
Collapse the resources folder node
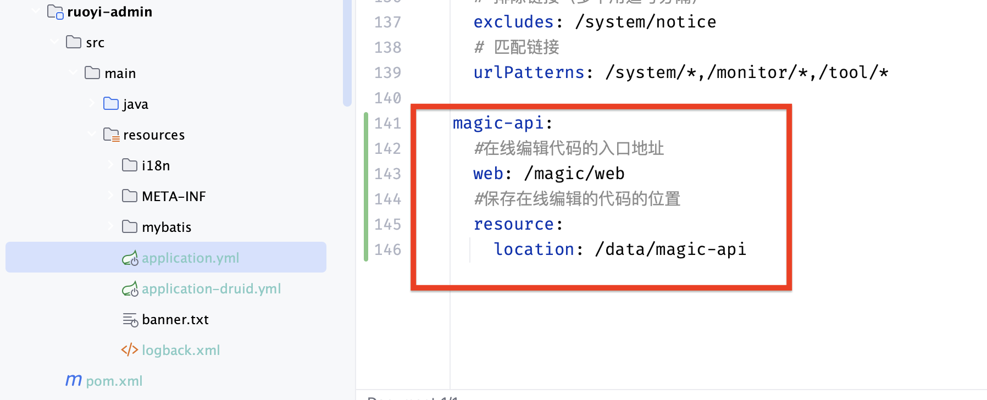click(92, 134)
